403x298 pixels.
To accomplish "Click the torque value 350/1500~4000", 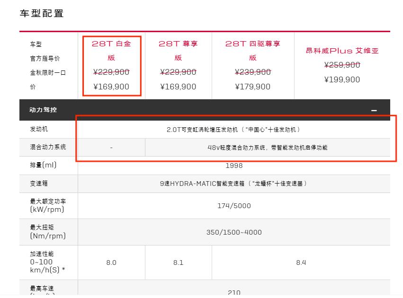I will click(x=234, y=232).
